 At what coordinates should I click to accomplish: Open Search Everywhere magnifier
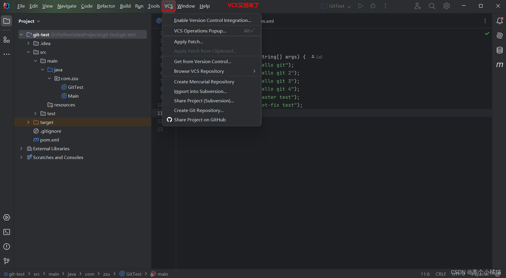pos(432,6)
